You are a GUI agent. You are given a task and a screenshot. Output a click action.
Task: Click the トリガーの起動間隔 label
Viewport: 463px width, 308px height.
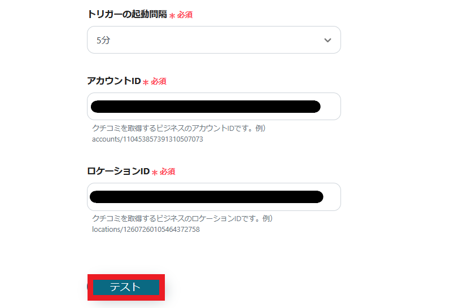pyautogui.click(x=127, y=14)
